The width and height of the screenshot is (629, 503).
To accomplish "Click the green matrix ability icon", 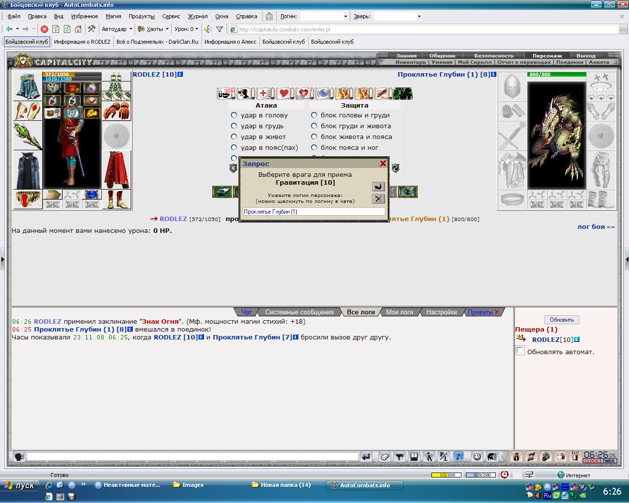I will (x=403, y=93).
